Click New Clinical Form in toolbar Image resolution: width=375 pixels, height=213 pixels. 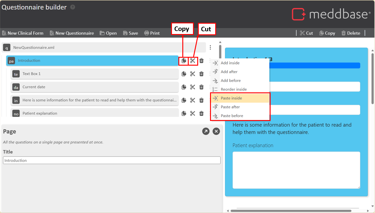point(23,33)
